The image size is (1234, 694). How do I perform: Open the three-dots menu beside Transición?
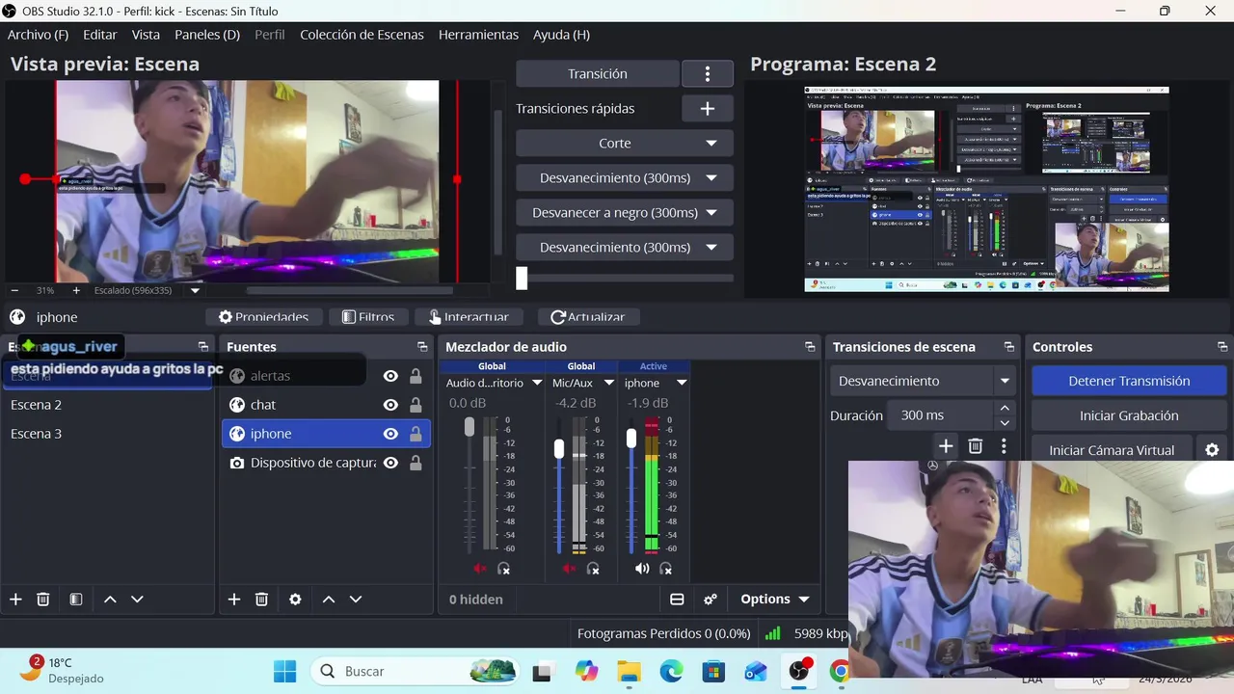point(707,74)
